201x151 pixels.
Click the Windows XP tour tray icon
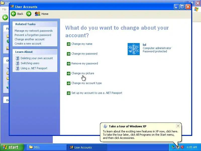tap(178, 147)
